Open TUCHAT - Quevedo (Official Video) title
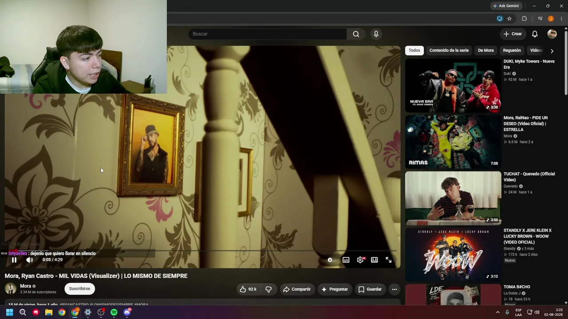The width and height of the screenshot is (568, 319). (529, 177)
